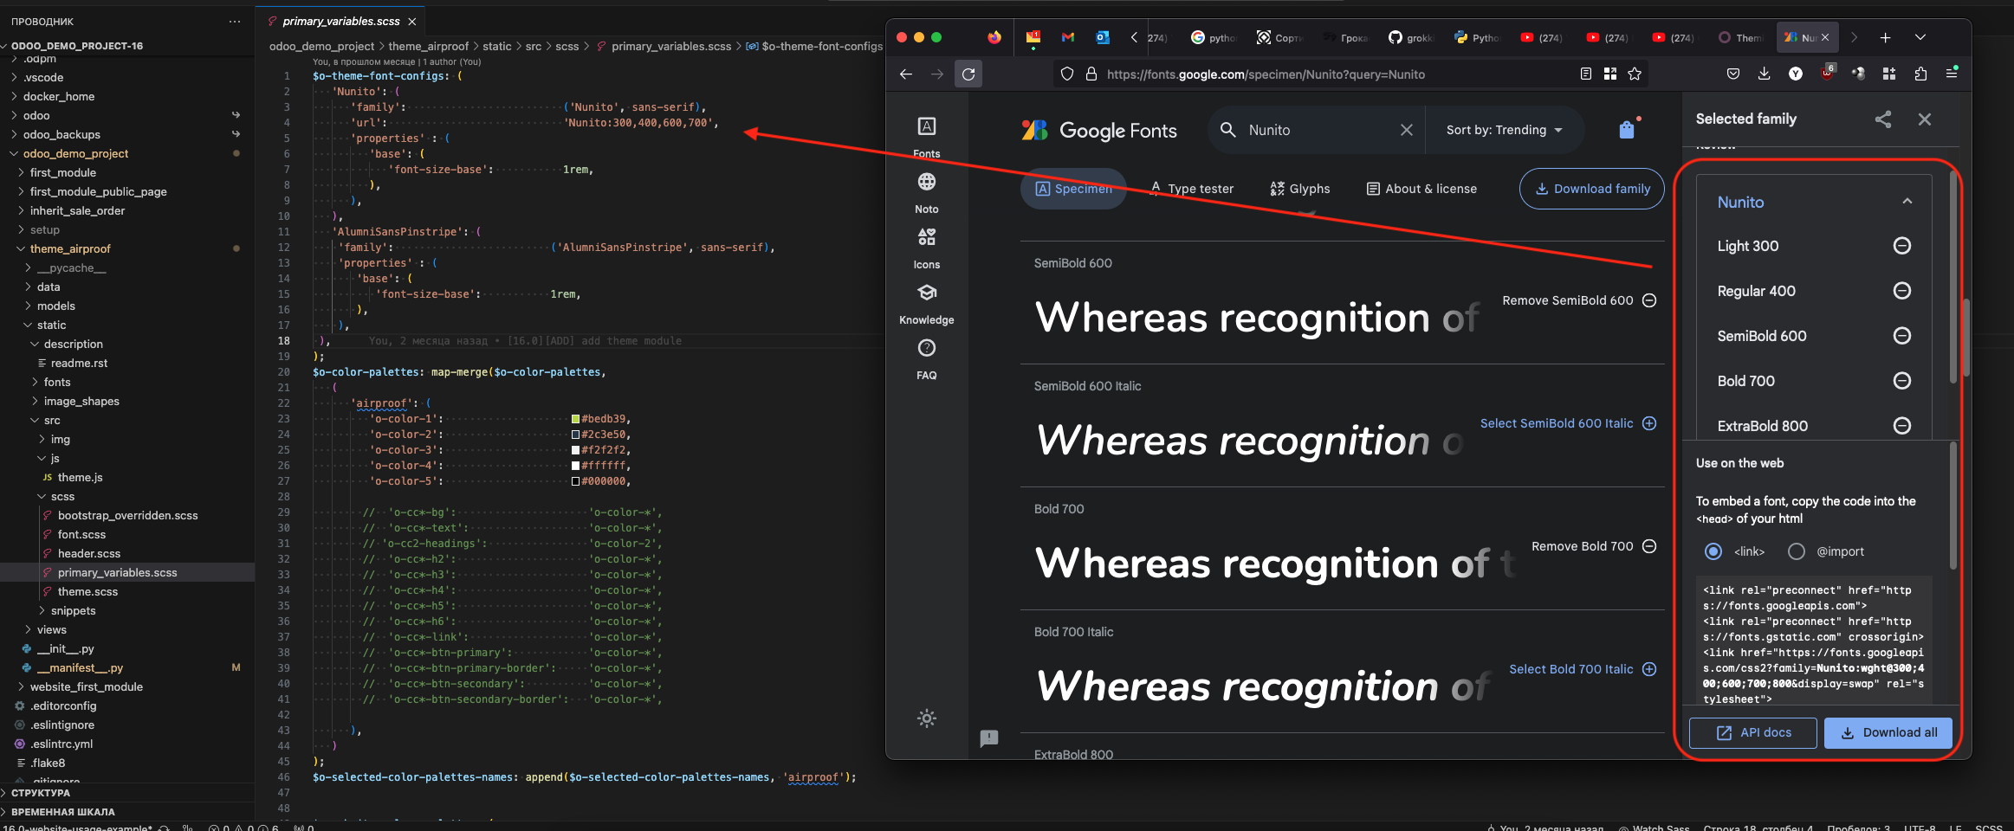Click the #f2f2f2 color swatch in code
The height and width of the screenshot is (831, 2014).
pos(575,450)
